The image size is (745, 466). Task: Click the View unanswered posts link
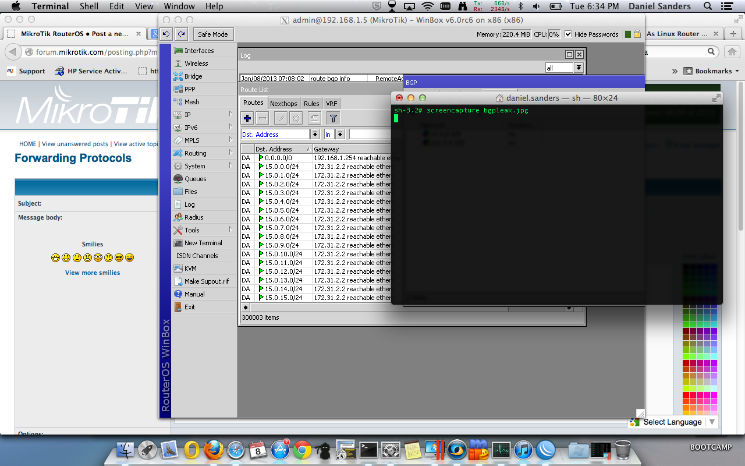click(75, 144)
